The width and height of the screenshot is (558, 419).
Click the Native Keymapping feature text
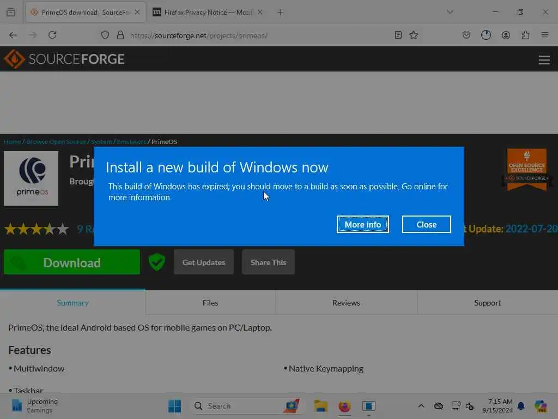pos(326,368)
